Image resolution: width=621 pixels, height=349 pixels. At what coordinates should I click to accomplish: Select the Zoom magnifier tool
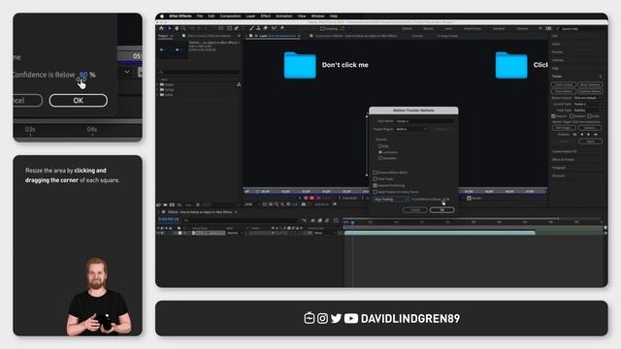click(x=183, y=28)
